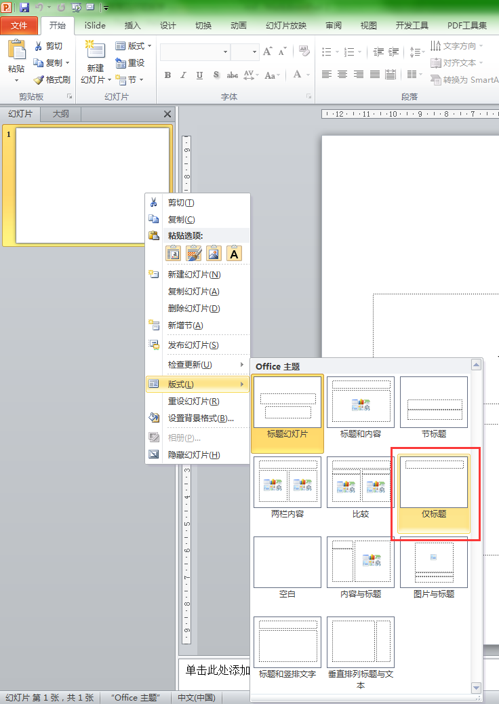Viewport: 499px width, 704px height.
Task: Toggle text Shadow formatting
Action: (216, 75)
